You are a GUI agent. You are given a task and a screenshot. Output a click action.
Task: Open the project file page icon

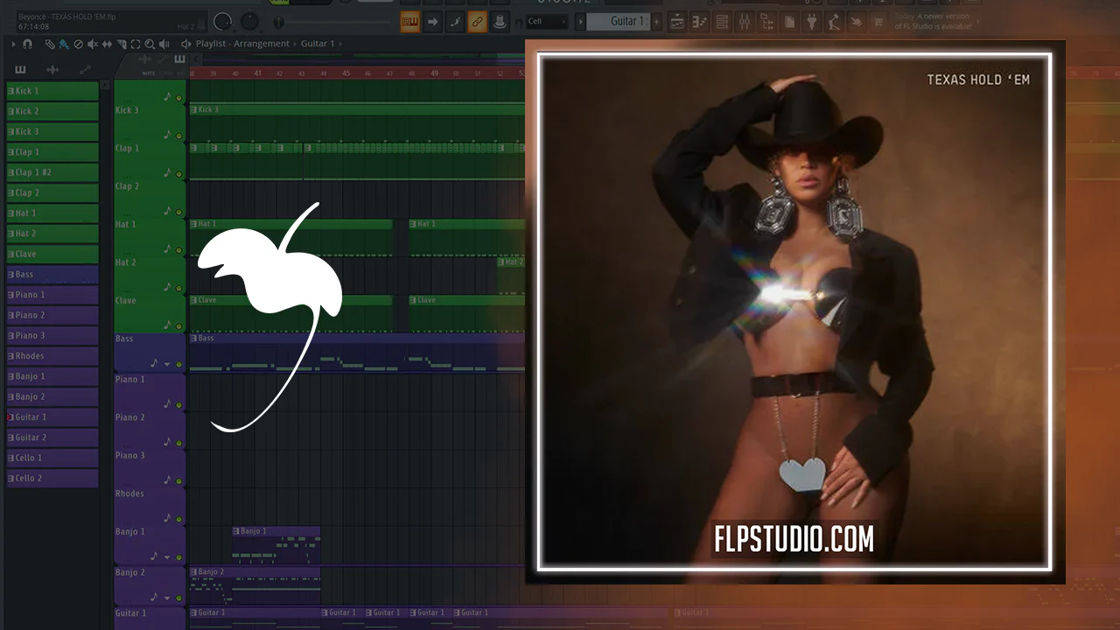[790, 22]
